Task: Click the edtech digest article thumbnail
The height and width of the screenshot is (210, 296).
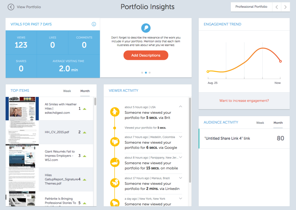Action: [22, 109]
